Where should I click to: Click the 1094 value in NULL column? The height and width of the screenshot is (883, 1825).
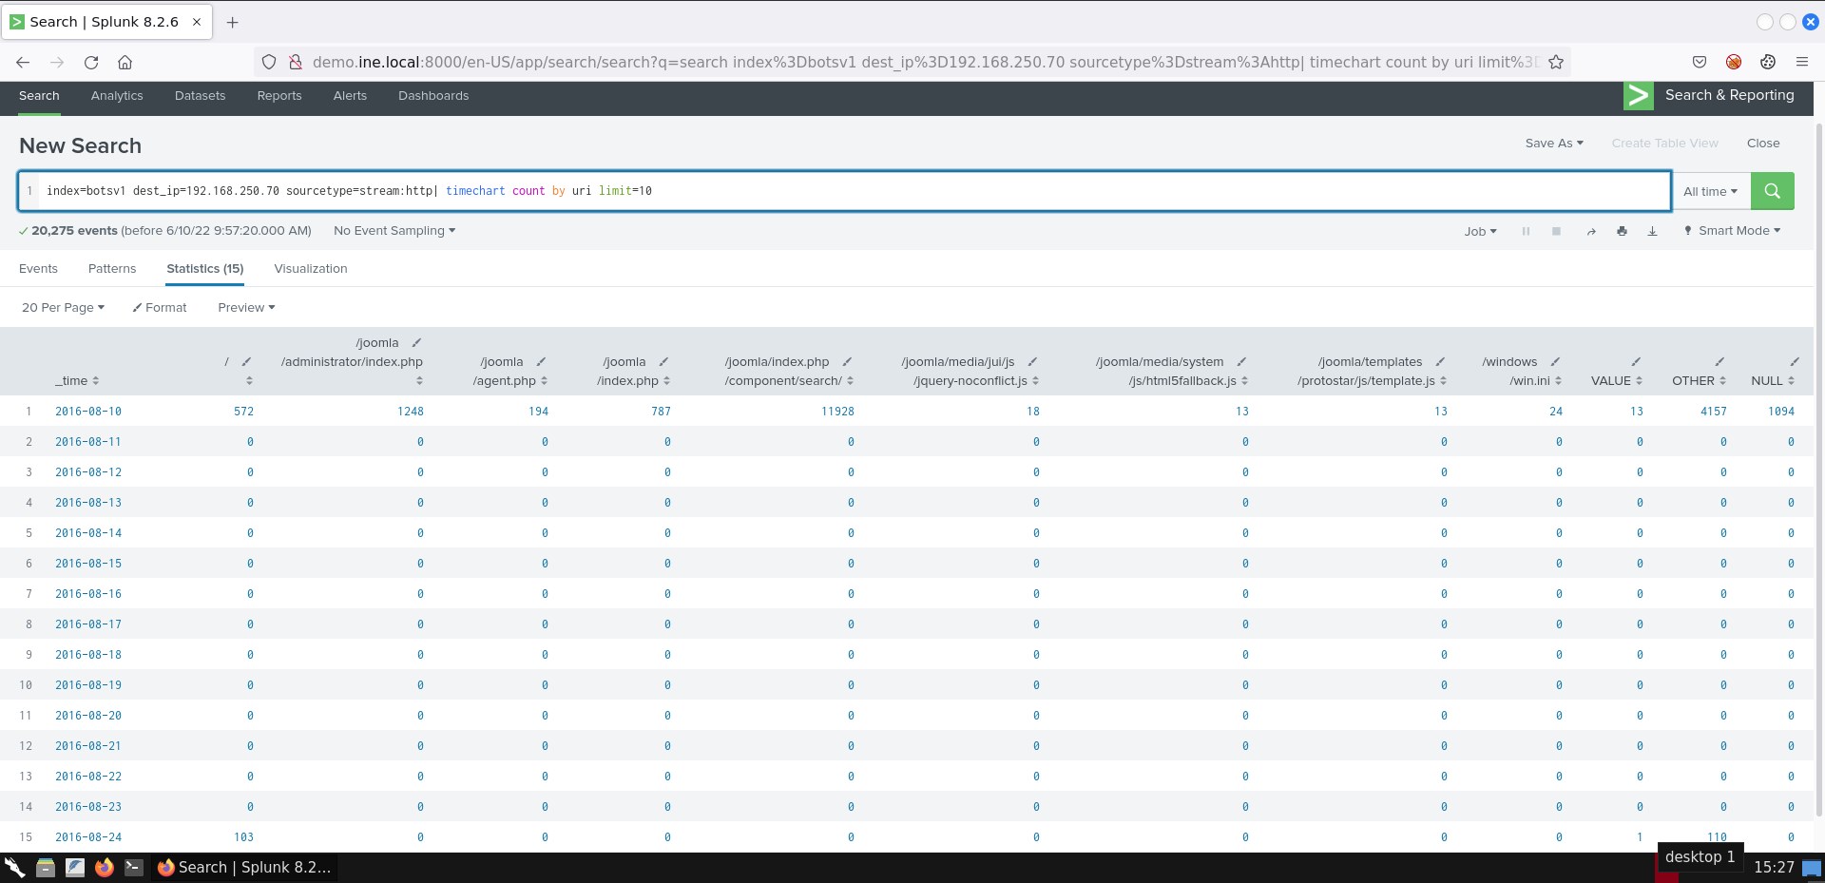tap(1781, 412)
